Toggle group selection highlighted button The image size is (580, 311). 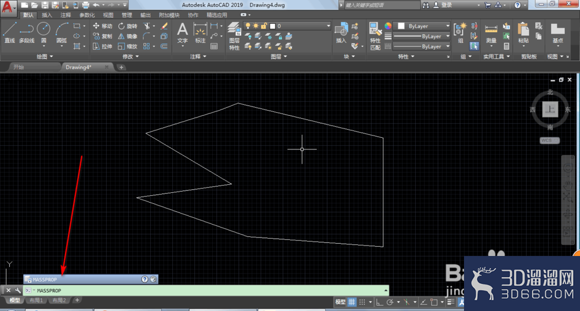coord(474,46)
